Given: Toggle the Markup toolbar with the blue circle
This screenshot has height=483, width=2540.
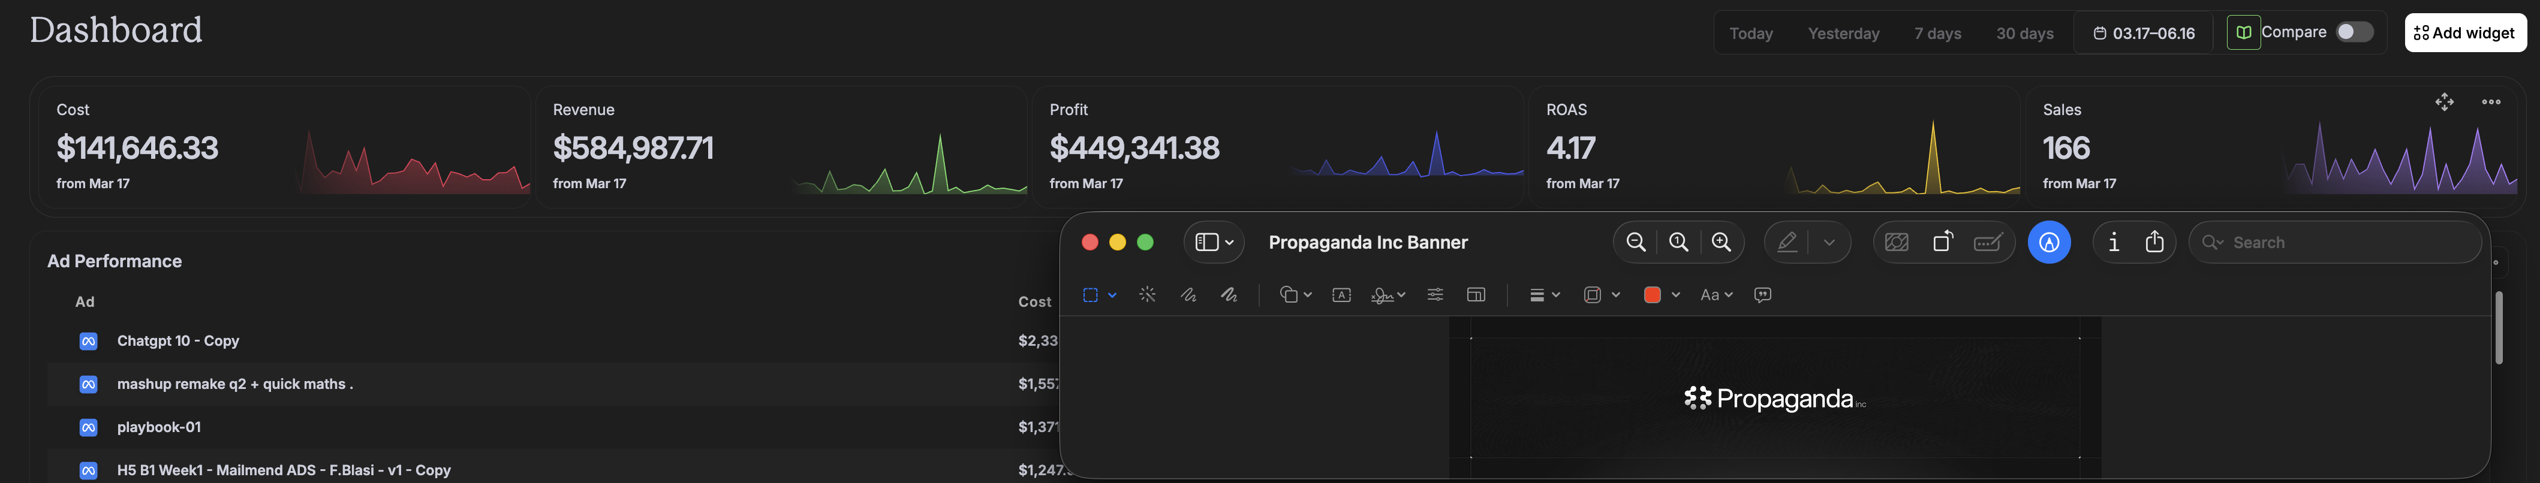Looking at the screenshot, I should [2049, 243].
